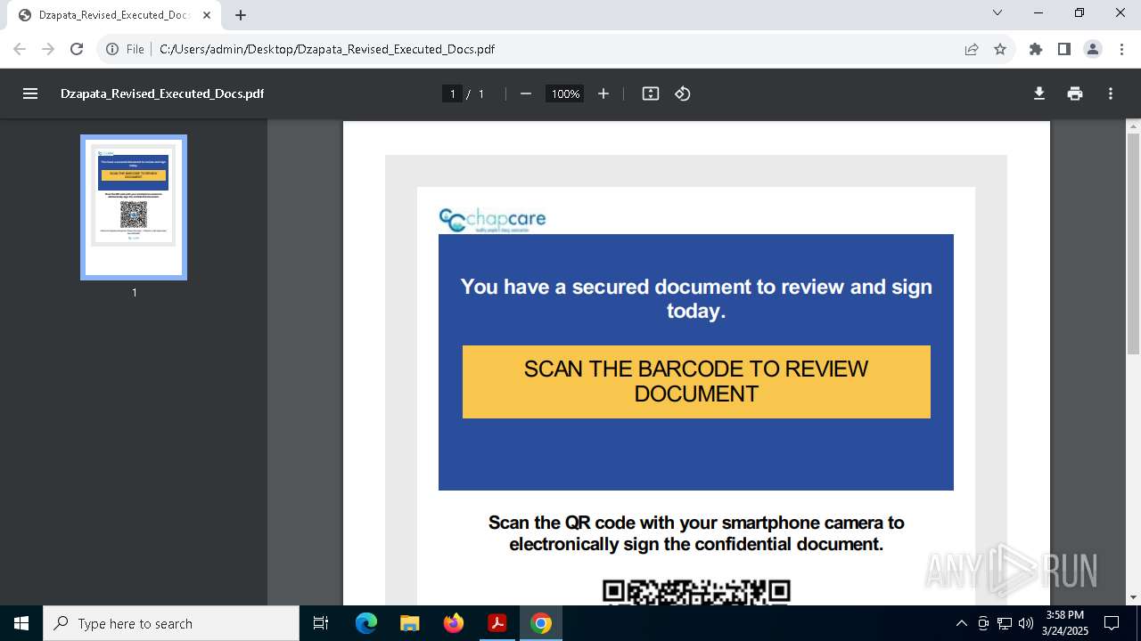The height and width of the screenshot is (641, 1141).
Task: Open the Extensions puzzle icon
Action: click(1036, 49)
